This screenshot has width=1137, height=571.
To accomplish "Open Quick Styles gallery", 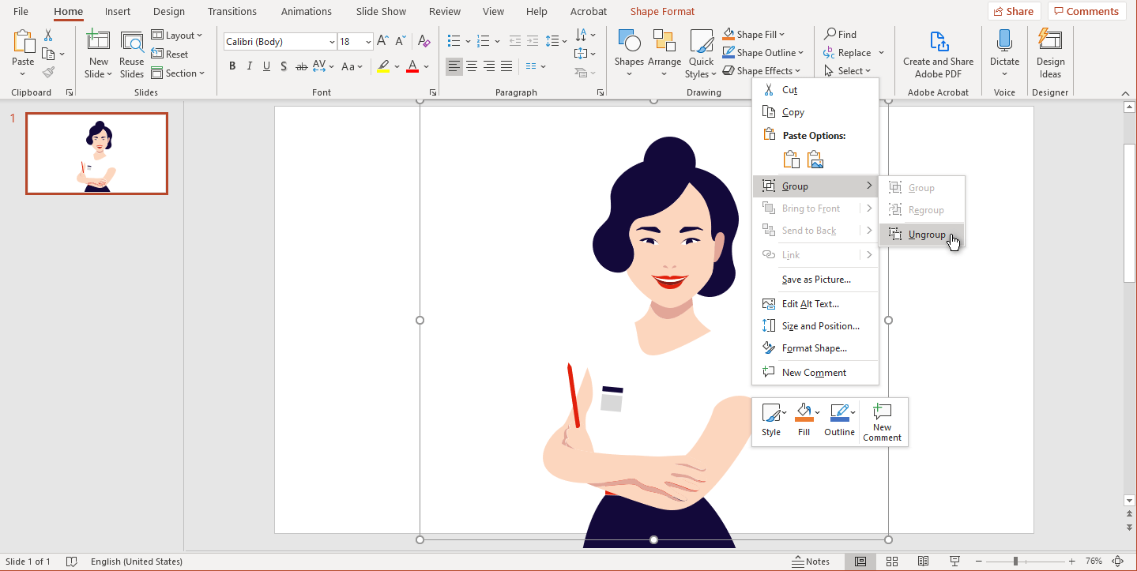I will 701,54.
